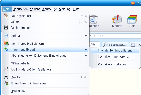The width and height of the screenshot is (141, 95).
Task: Click the Drucken printer icon
Action: tap(6, 77)
